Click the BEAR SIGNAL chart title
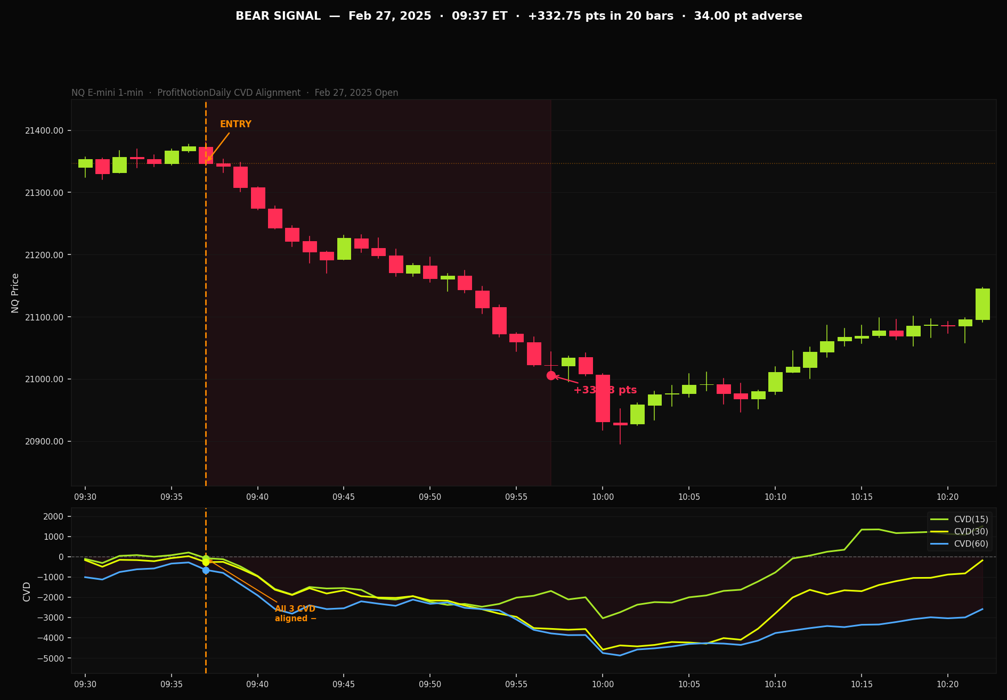The width and height of the screenshot is (1007, 700). tap(518, 16)
